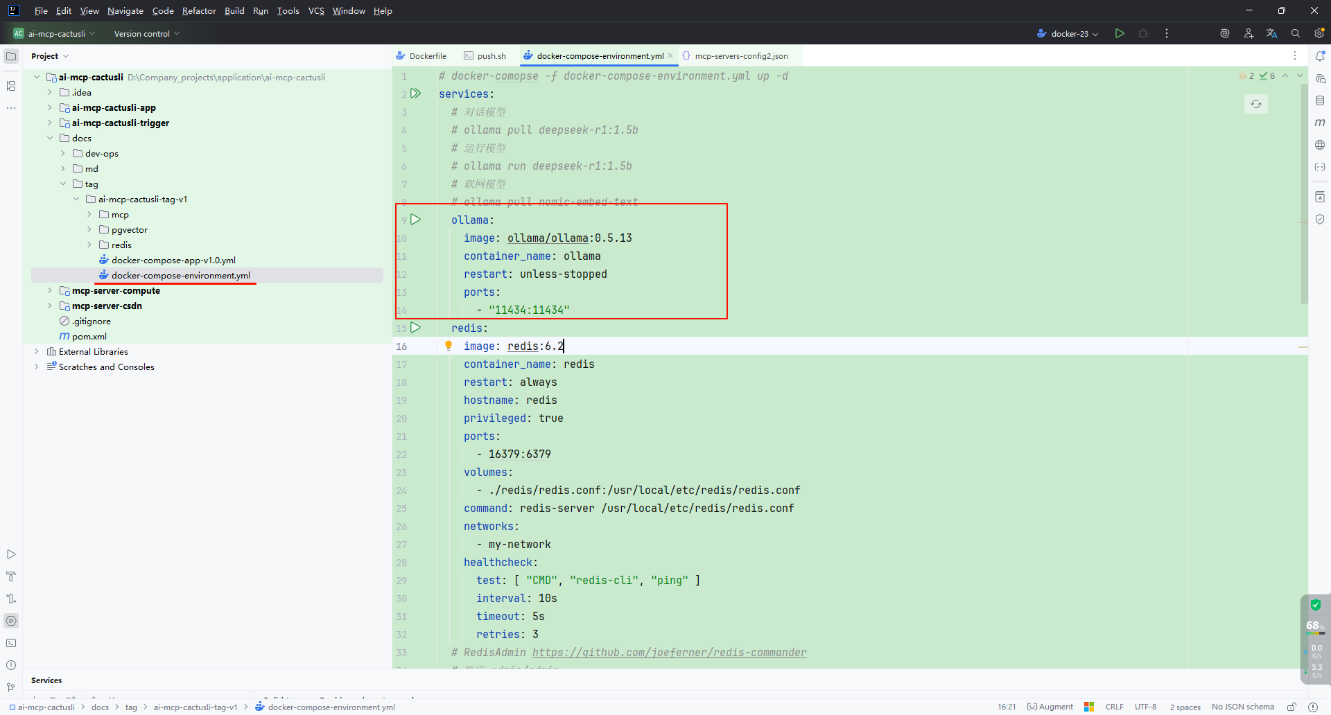Open the Project view selector dropdown
Viewport: 1331px width, 715px height.
[50, 56]
